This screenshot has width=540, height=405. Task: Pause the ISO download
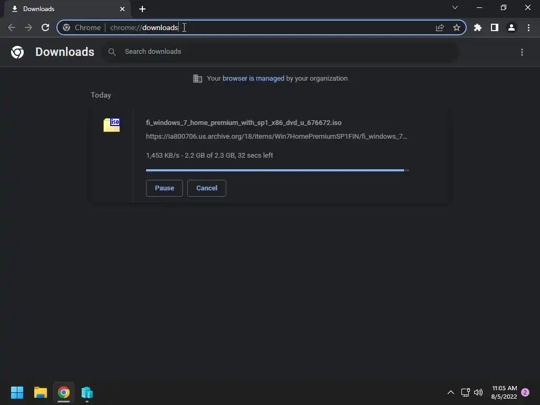point(165,188)
